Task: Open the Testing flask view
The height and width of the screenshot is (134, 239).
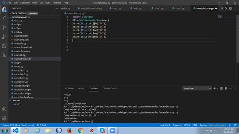Action: (4, 55)
